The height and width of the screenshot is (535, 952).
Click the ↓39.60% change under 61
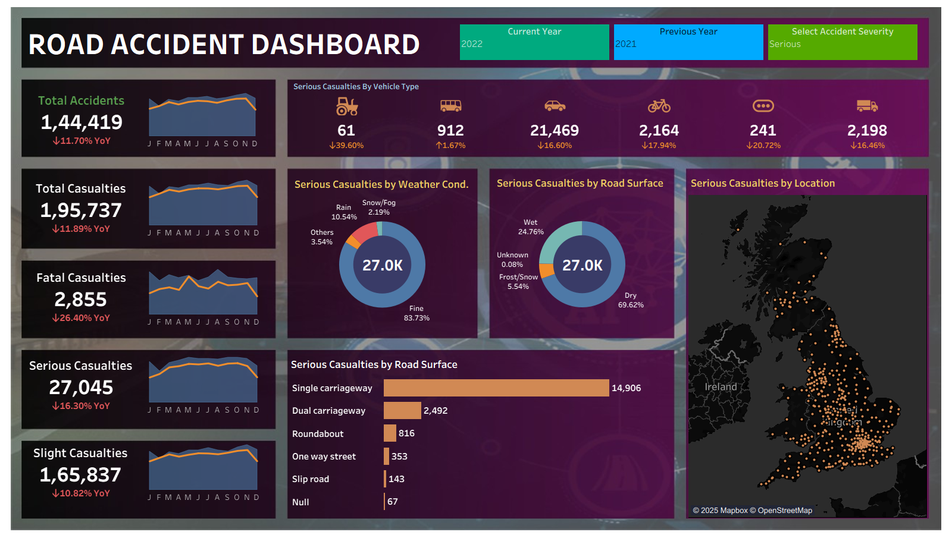point(346,146)
